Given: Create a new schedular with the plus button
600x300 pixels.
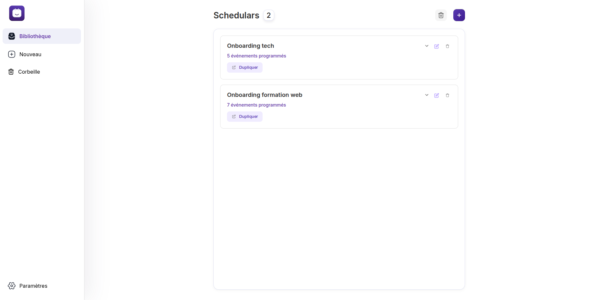Looking at the screenshot, I should 459,15.
